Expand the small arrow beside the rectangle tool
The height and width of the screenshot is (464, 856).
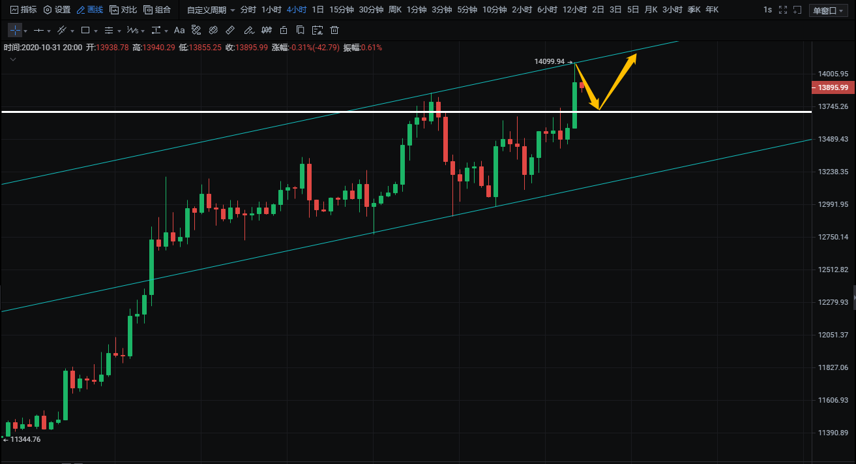coord(96,31)
